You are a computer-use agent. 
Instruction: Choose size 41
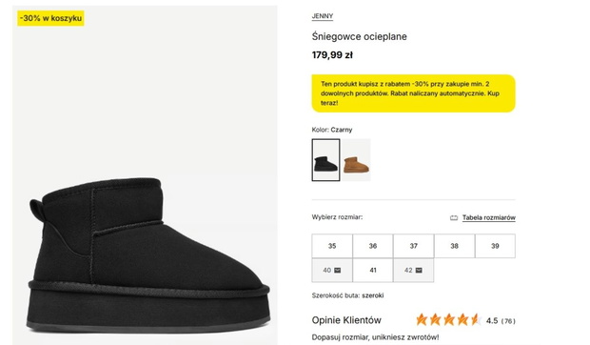(373, 270)
